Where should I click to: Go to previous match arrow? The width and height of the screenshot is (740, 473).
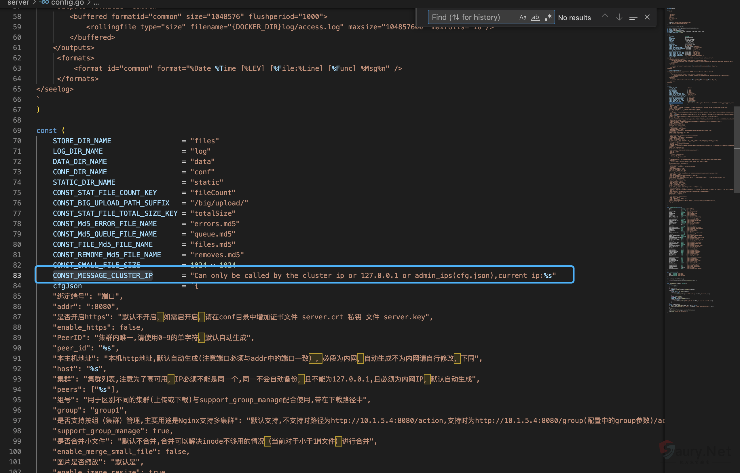604,17
